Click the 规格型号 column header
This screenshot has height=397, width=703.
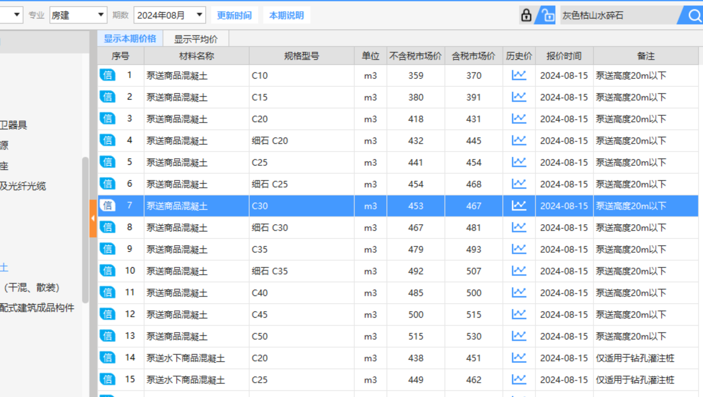click(301, 56)
